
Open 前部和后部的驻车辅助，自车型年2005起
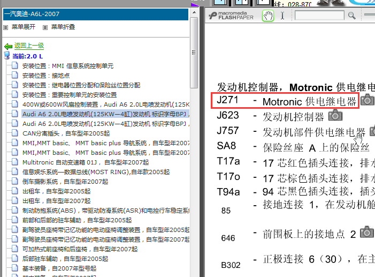[x=77, y=220]
